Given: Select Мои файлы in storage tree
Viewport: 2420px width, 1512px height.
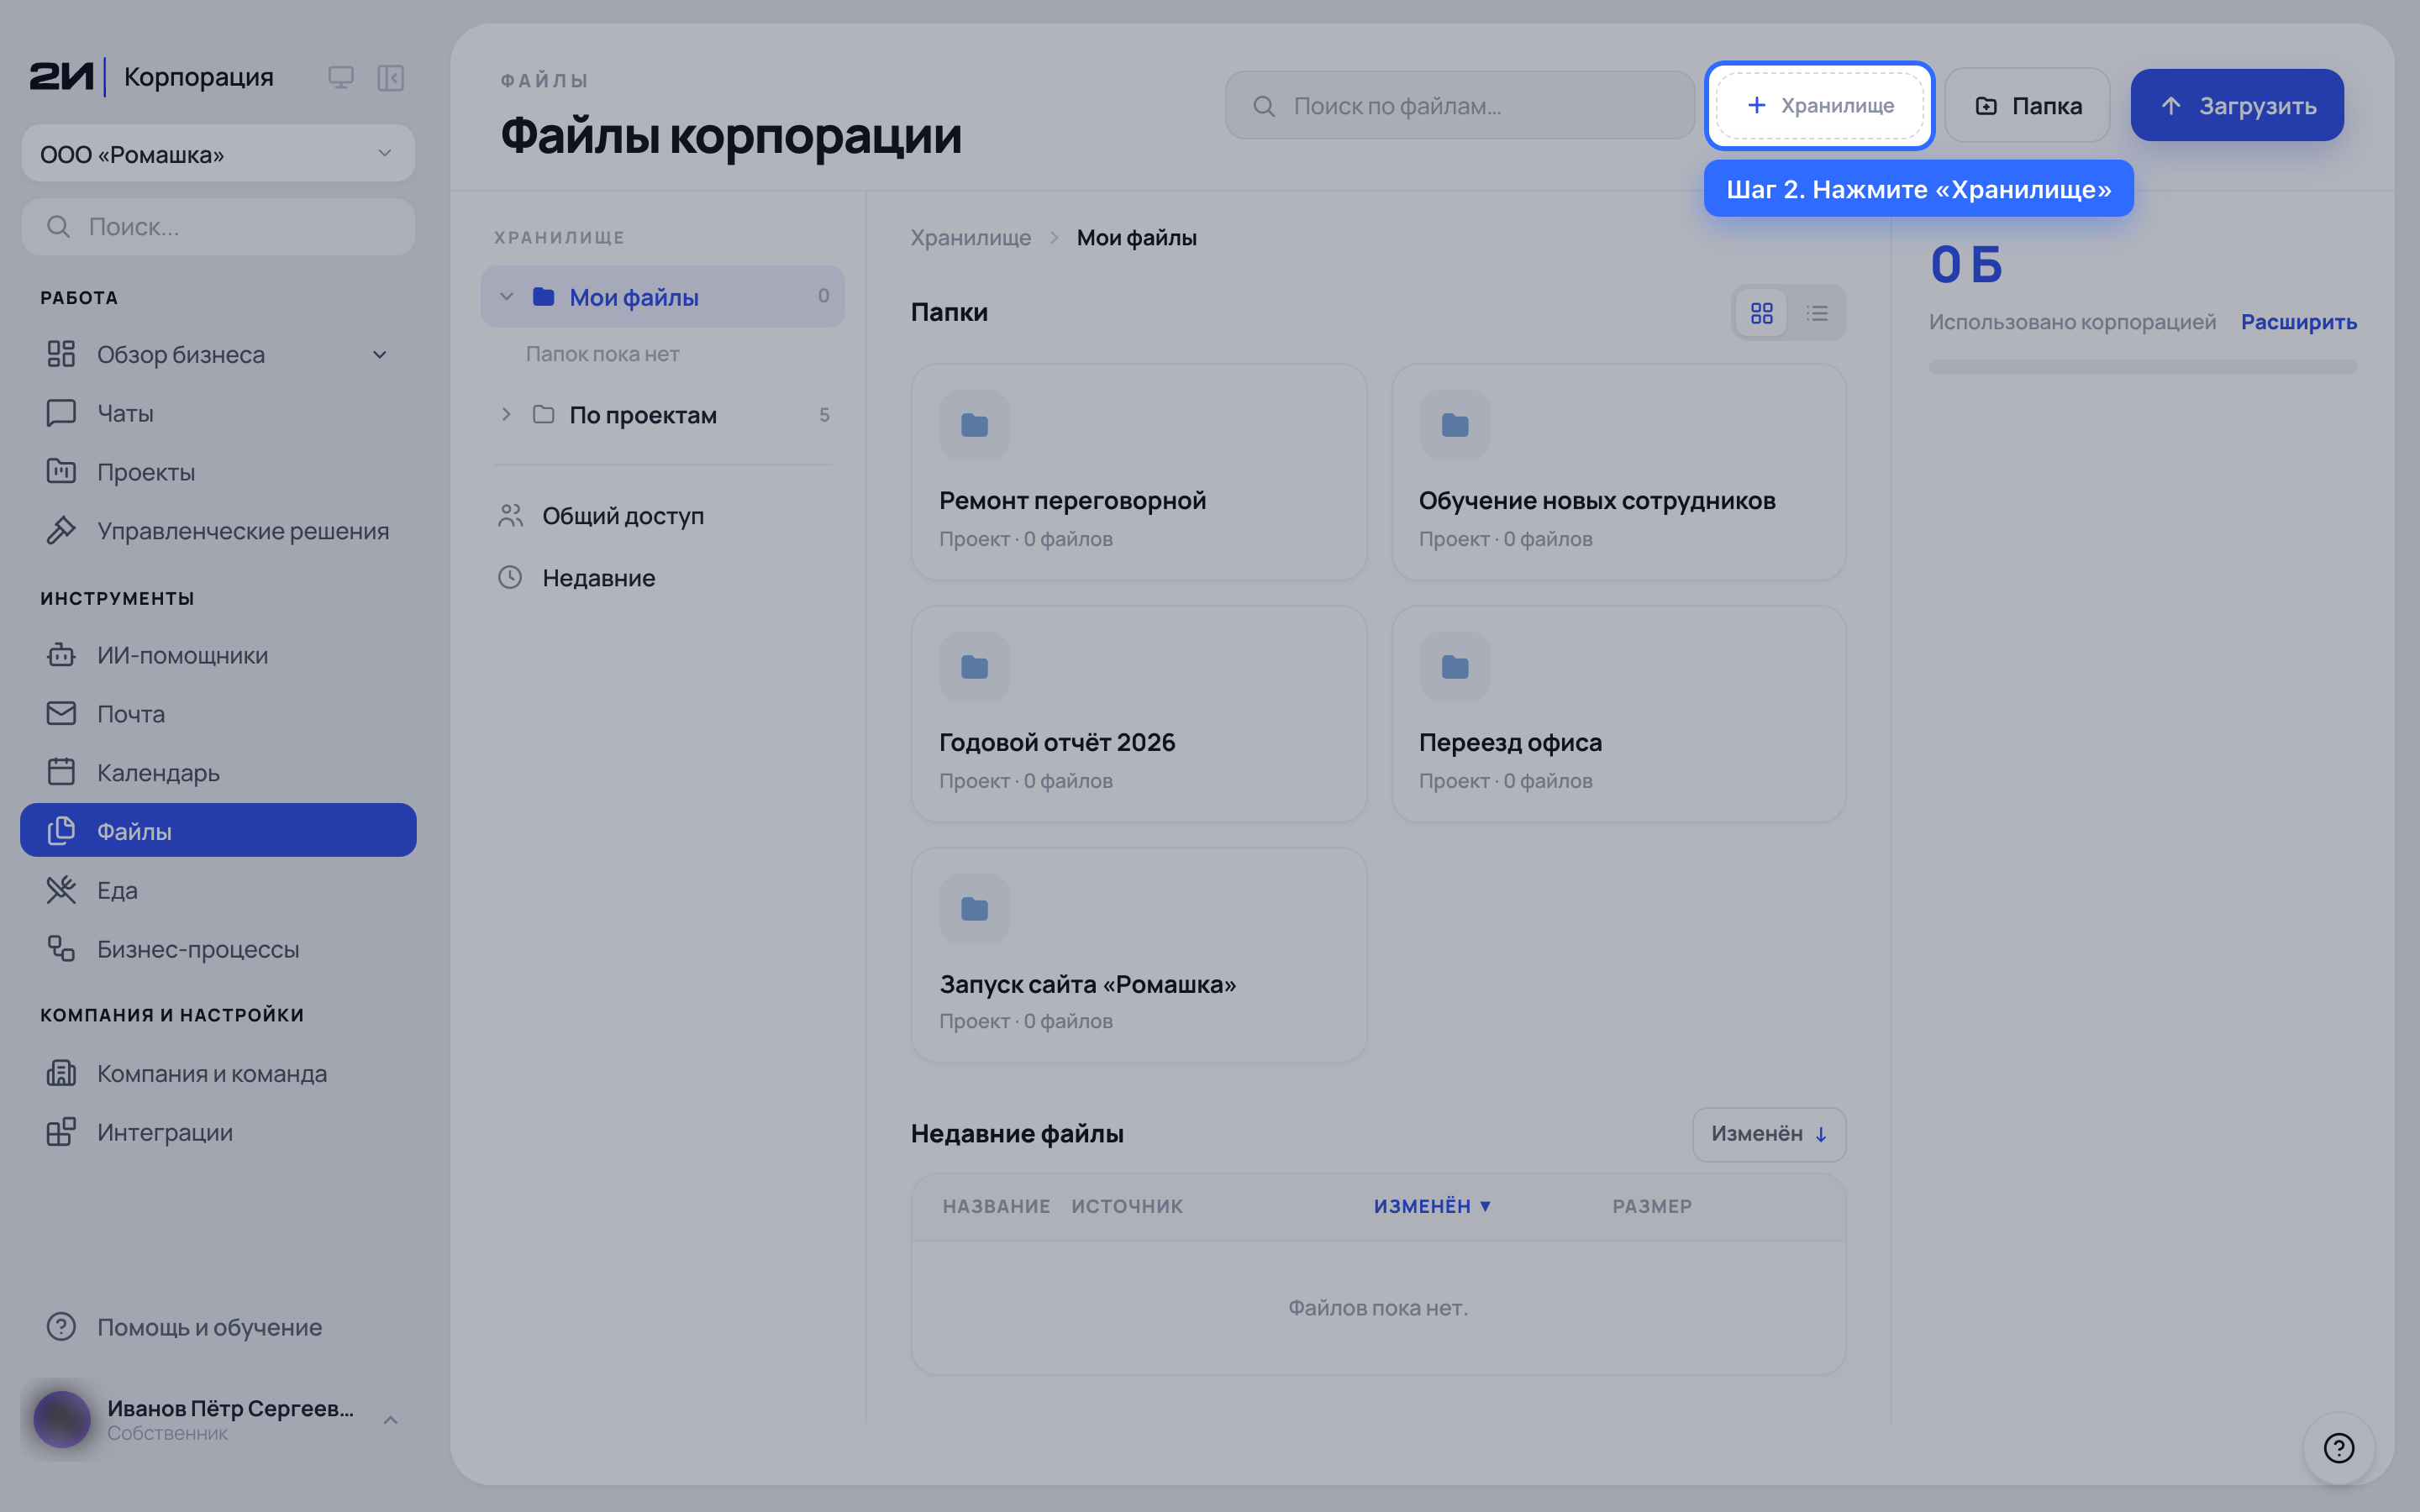Looking at the screenshot, I should [663, 297].
